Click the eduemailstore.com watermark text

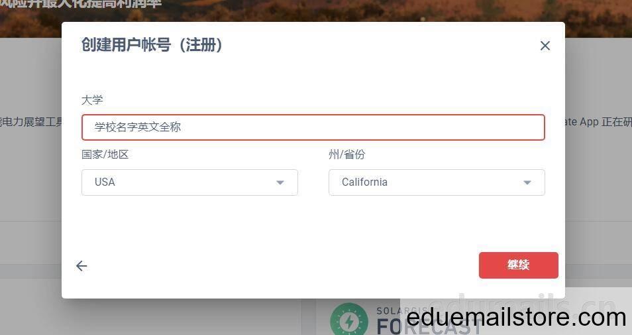[x=516, y=318]
